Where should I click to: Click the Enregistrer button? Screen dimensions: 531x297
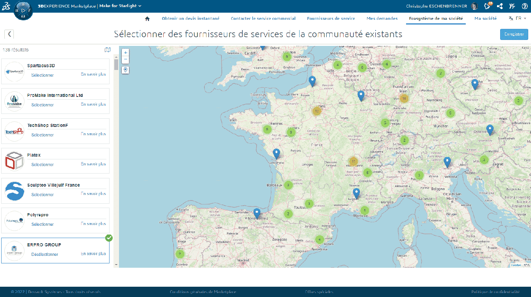click(x=514, y=34)
